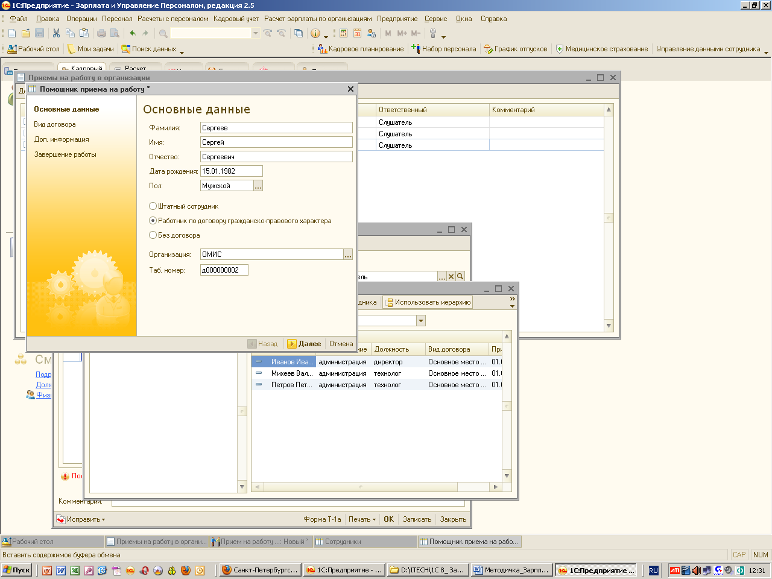Open the Calculator toolbar icon

pos(344,33)
